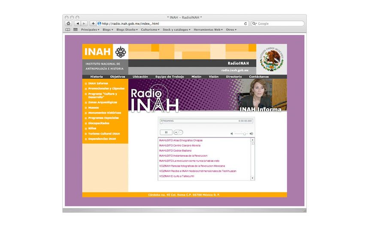Click the plus add-bookmark button
This screenshot has height=227, width=369.
click(x=93, y=24)
